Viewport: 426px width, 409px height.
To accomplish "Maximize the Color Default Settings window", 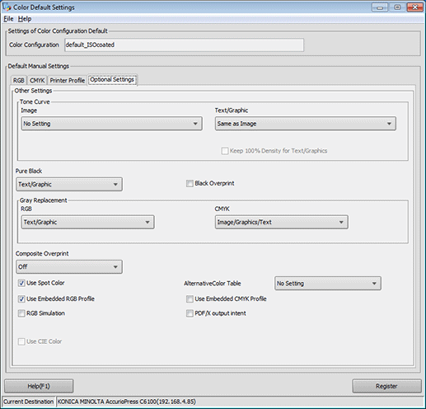I will (397, 7).
